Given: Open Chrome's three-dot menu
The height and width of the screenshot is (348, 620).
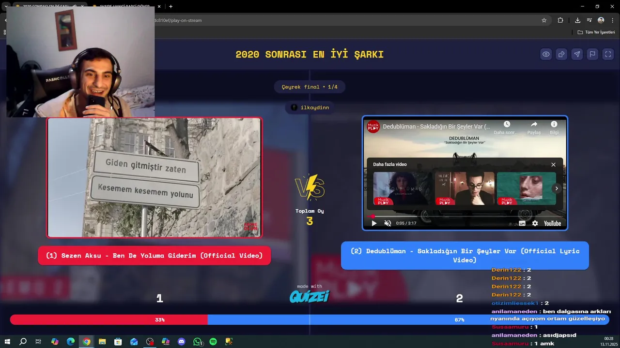Looking at the screenshot, I should pos(613,20).
